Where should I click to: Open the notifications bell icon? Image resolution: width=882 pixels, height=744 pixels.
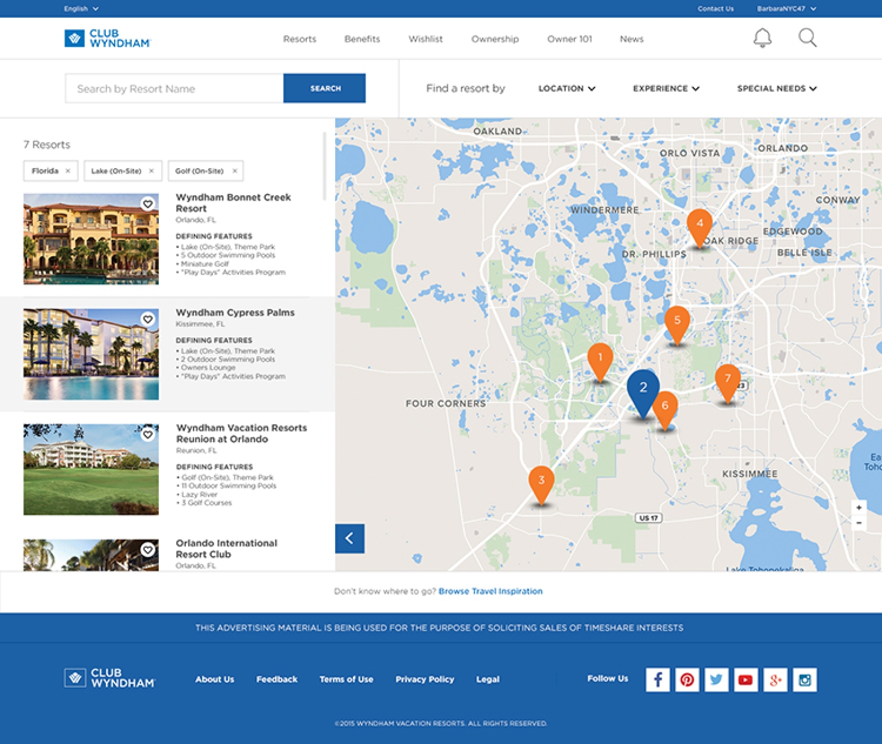click(x=762, y=38)
